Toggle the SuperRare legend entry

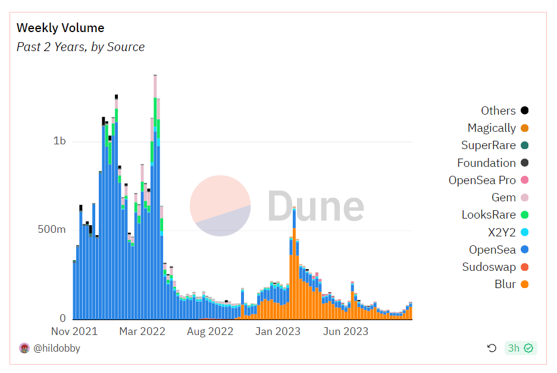(x=495, y=146)
